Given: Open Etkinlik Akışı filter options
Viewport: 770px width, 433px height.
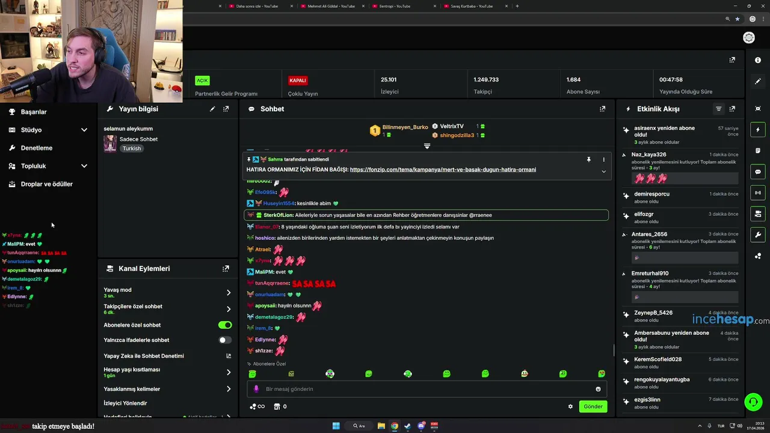Looking at the screenshot, I should click(x=718, y=109).
